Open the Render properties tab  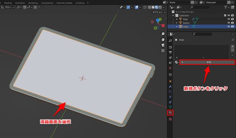pos(170,47)
